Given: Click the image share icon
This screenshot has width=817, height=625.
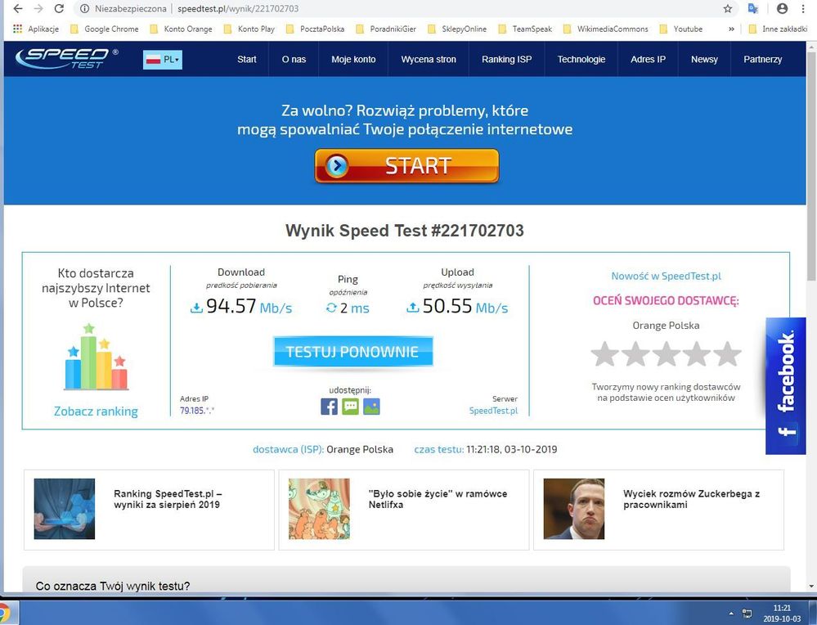Looking at the screenshot, I should [x=371, y=407].
